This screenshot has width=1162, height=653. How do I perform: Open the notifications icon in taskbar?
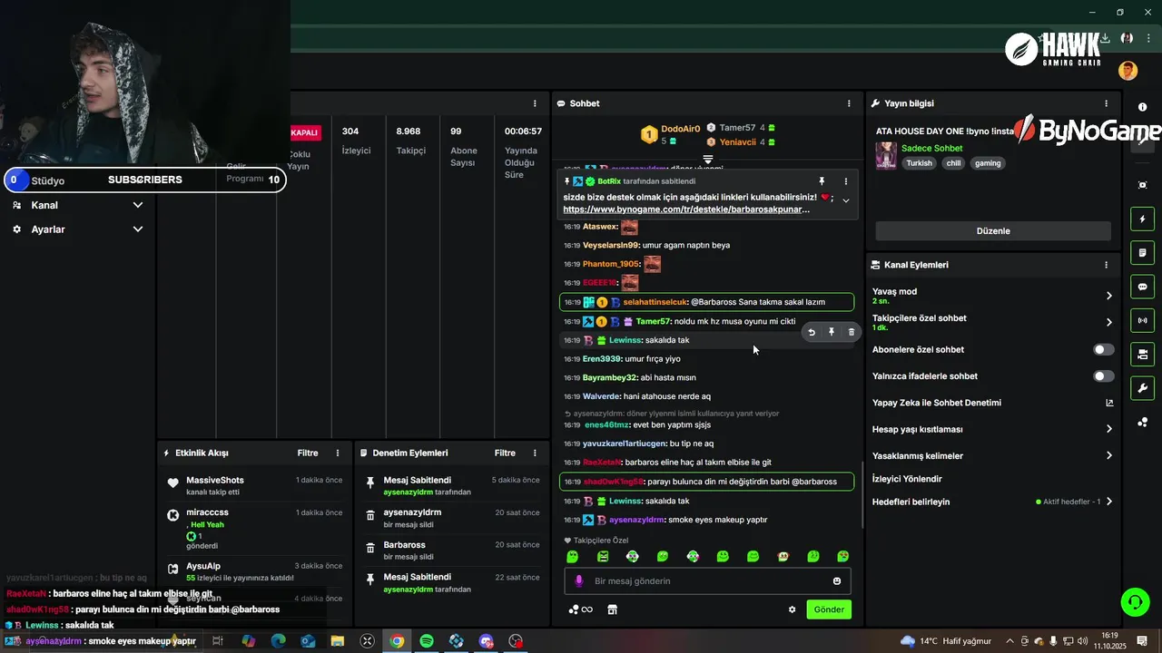click(1142, 641)
